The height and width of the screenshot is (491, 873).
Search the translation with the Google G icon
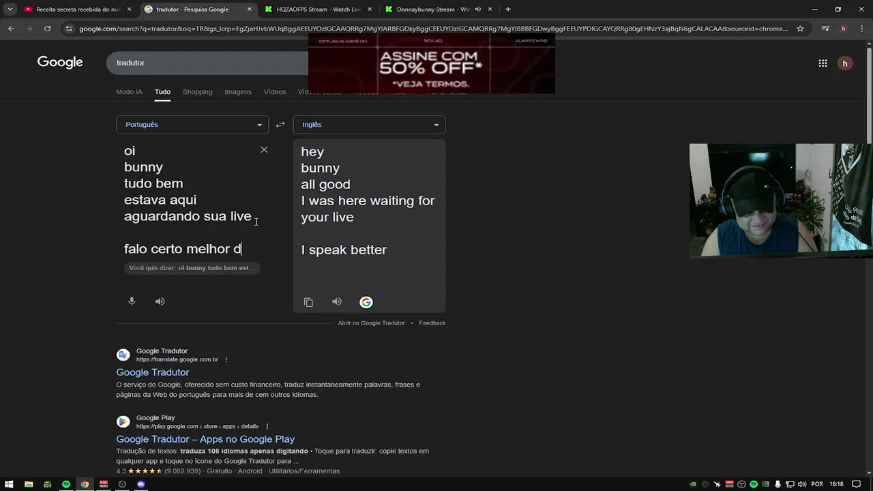click(366, 302)
